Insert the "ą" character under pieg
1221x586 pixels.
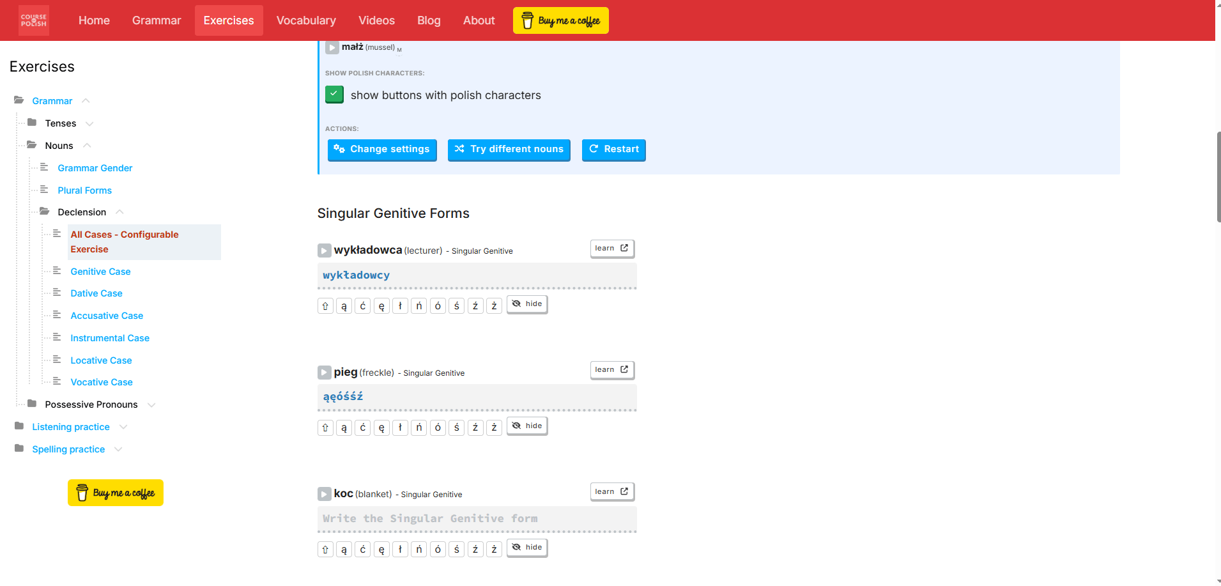coord(344,427)
